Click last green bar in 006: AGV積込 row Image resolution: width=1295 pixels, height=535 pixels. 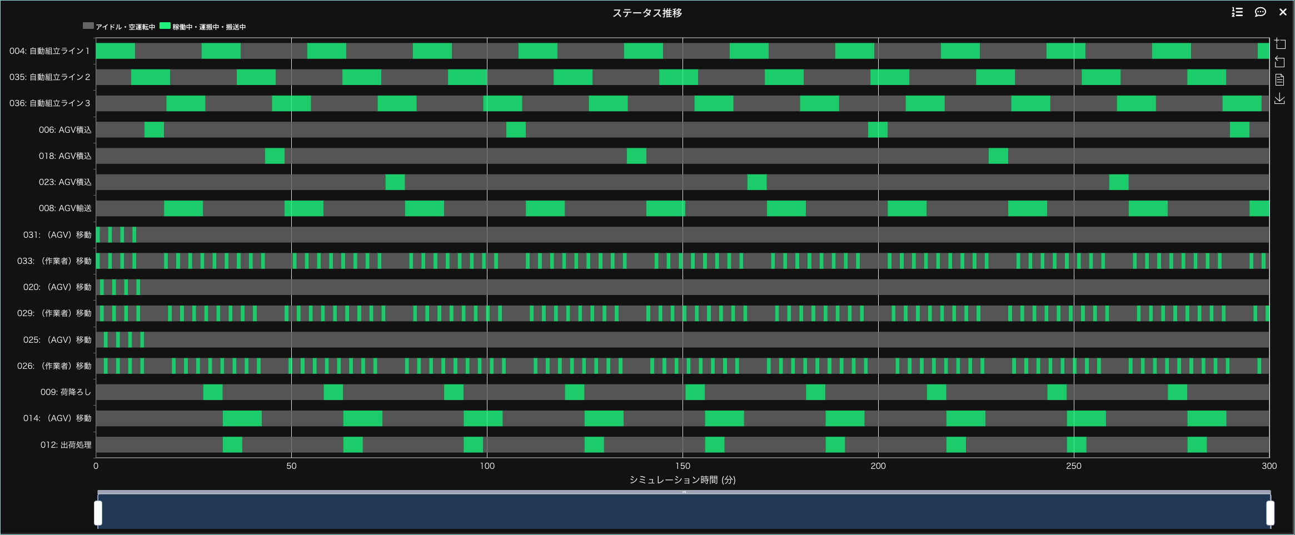pyautogui.click(x=1239, y=130)
